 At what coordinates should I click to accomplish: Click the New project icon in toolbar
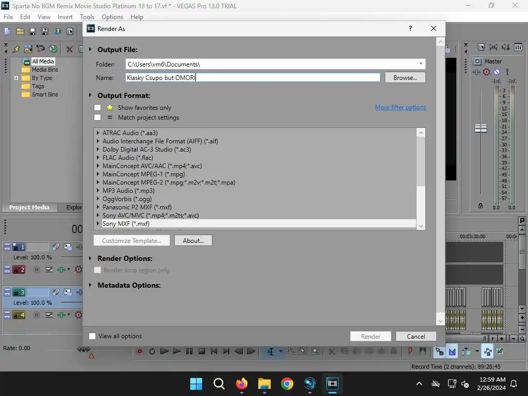[7, 31]
